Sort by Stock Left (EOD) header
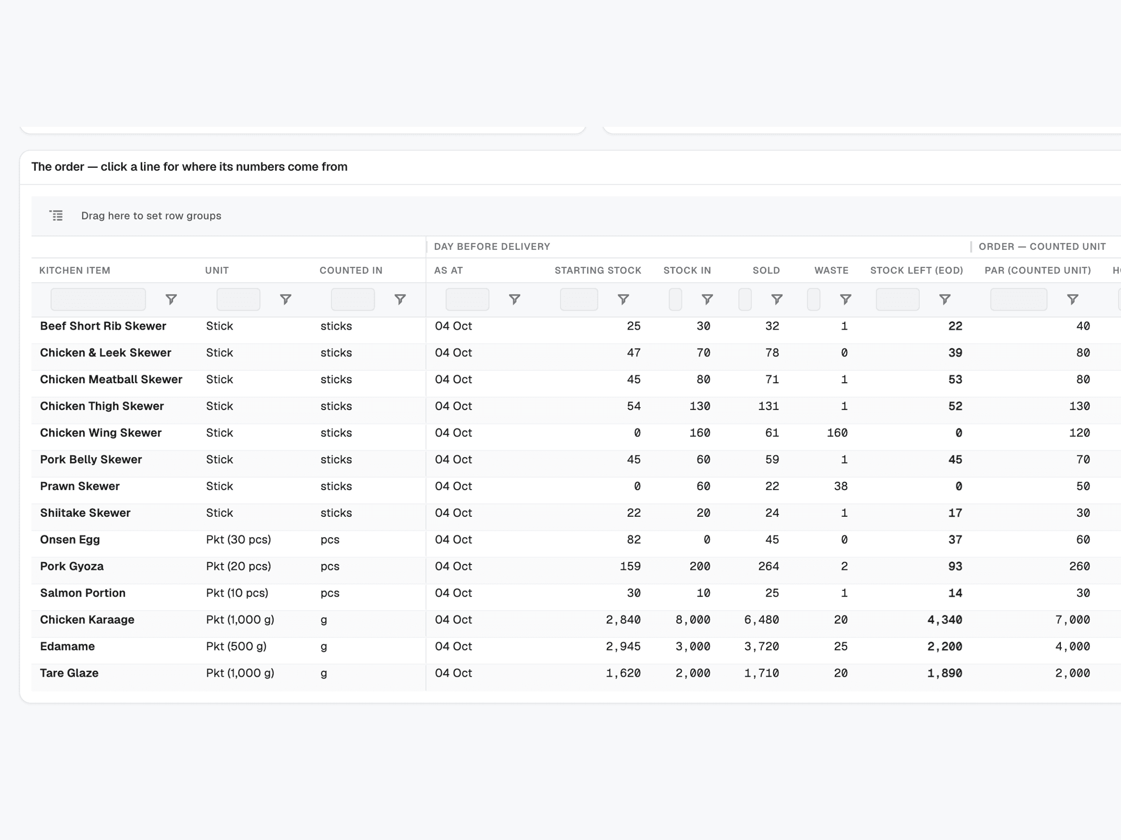 [x=917, y=271]
